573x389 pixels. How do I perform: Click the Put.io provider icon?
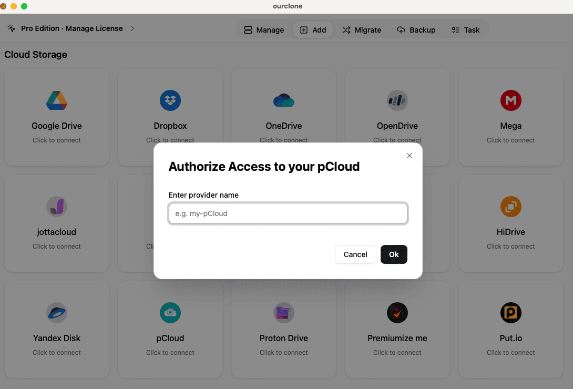[510, 313]
